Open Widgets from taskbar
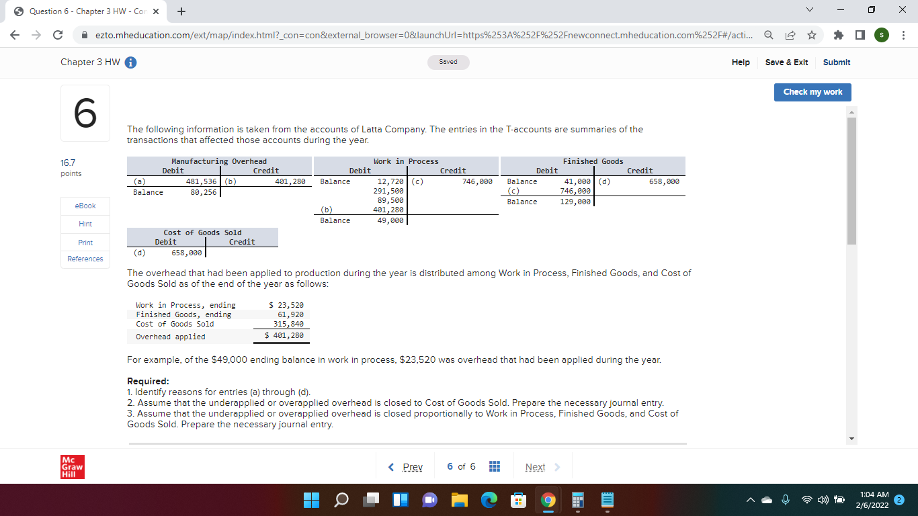Screen dimensions: 918x516 401,501
